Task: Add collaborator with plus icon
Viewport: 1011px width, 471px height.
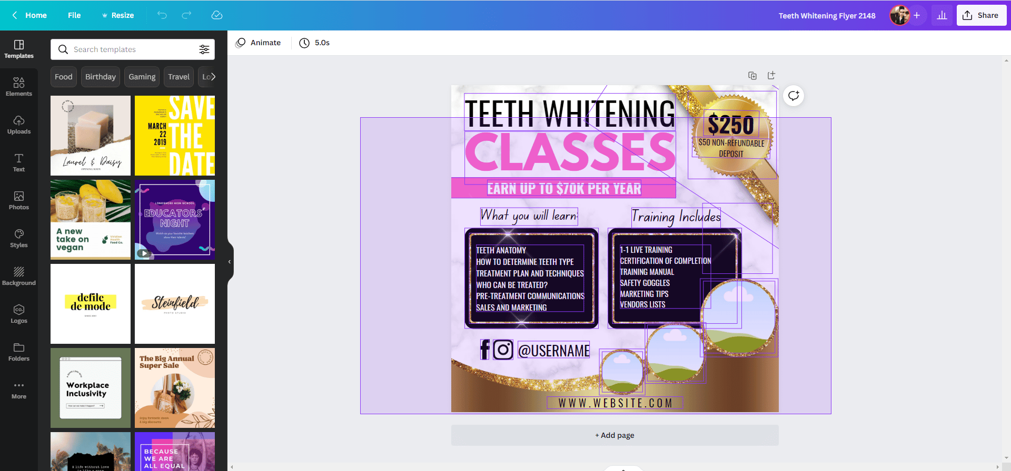Action: [x=917, y=15]
